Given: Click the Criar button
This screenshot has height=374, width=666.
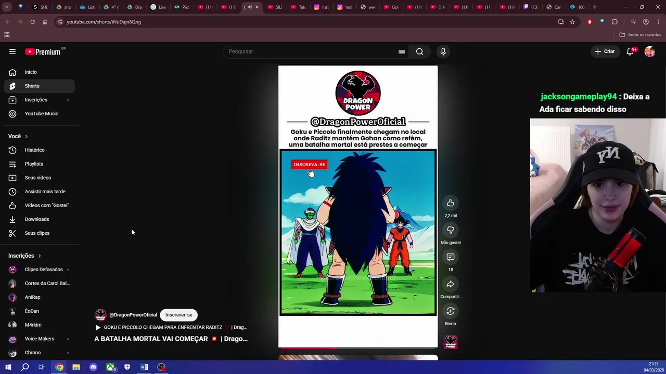Looking at the screenshot, I should click(605, 51).
